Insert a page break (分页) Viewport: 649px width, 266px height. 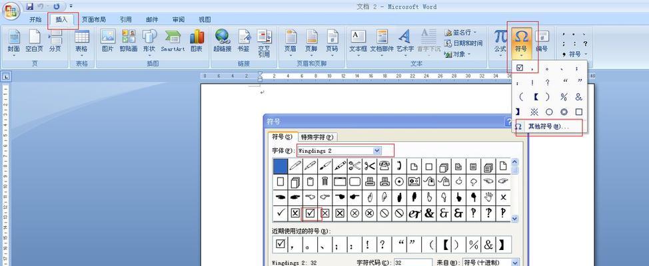[x=55, y=41]
